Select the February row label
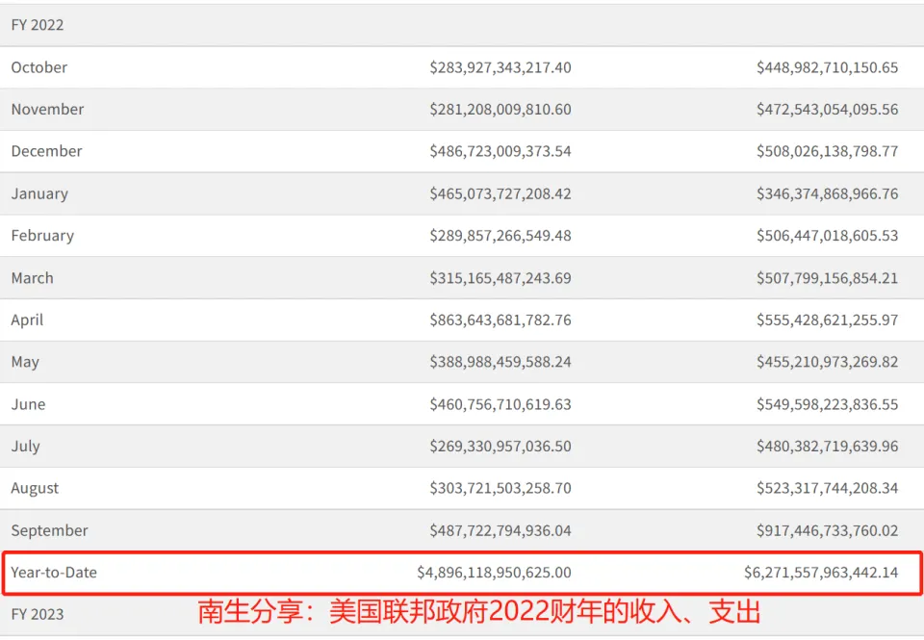Viewport: 924px width, 640px height. click(x=42, y=236)
